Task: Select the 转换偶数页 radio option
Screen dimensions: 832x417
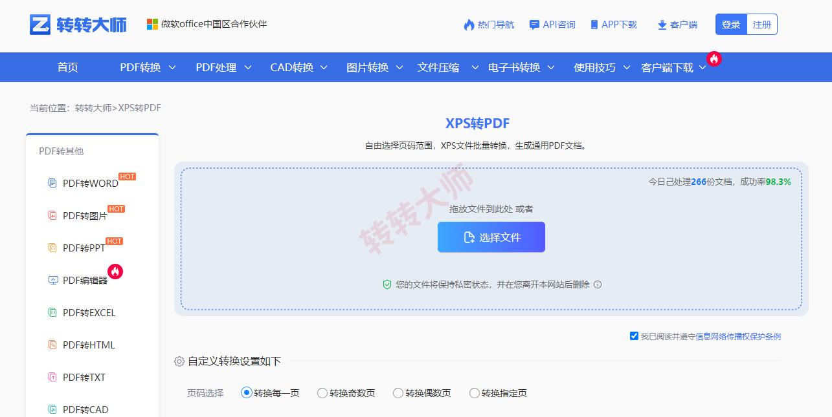Action: click(398, 393)
